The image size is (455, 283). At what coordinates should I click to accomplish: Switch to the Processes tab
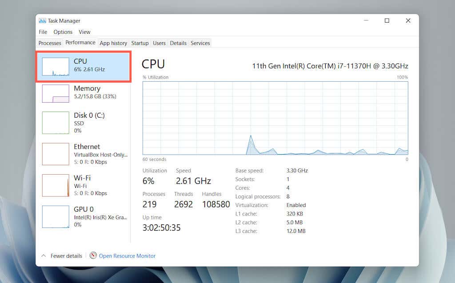[50, 43]
